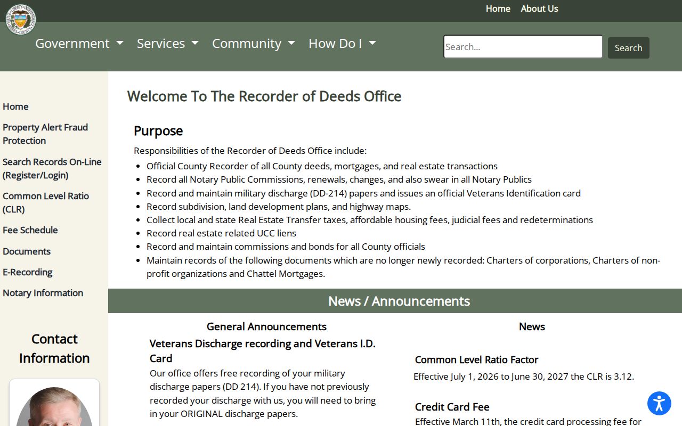682x426 pixels.
Task: Click the Common Level Ratio Factor heading
Action: 476,359
